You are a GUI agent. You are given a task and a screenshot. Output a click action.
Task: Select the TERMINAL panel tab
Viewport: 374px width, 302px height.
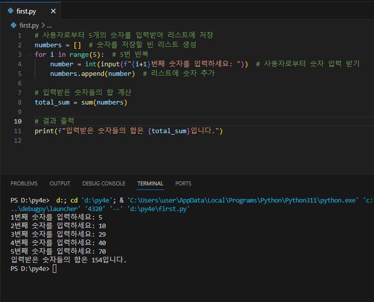(150, 183)
